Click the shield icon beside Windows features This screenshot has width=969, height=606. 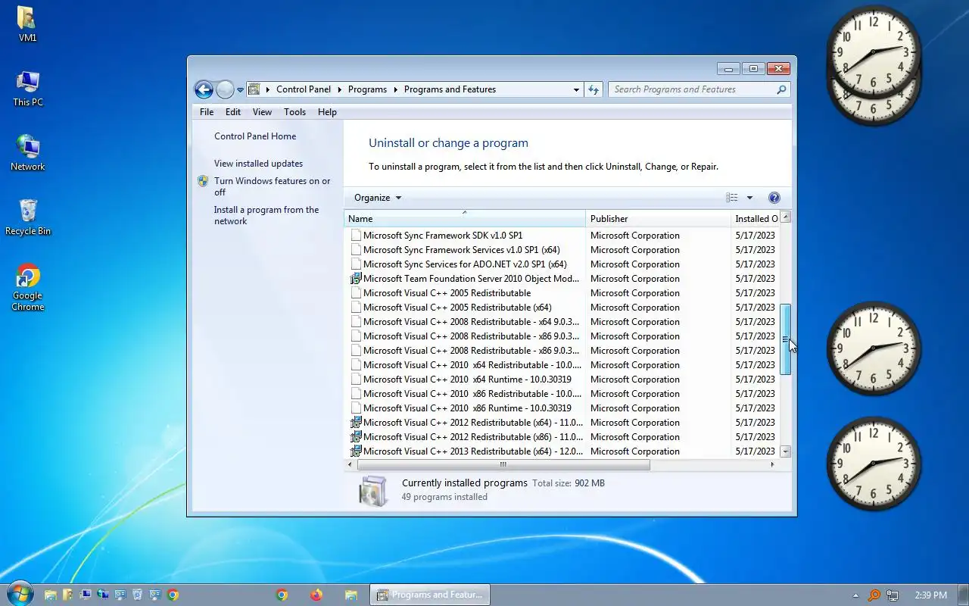[x=203, y=181]
